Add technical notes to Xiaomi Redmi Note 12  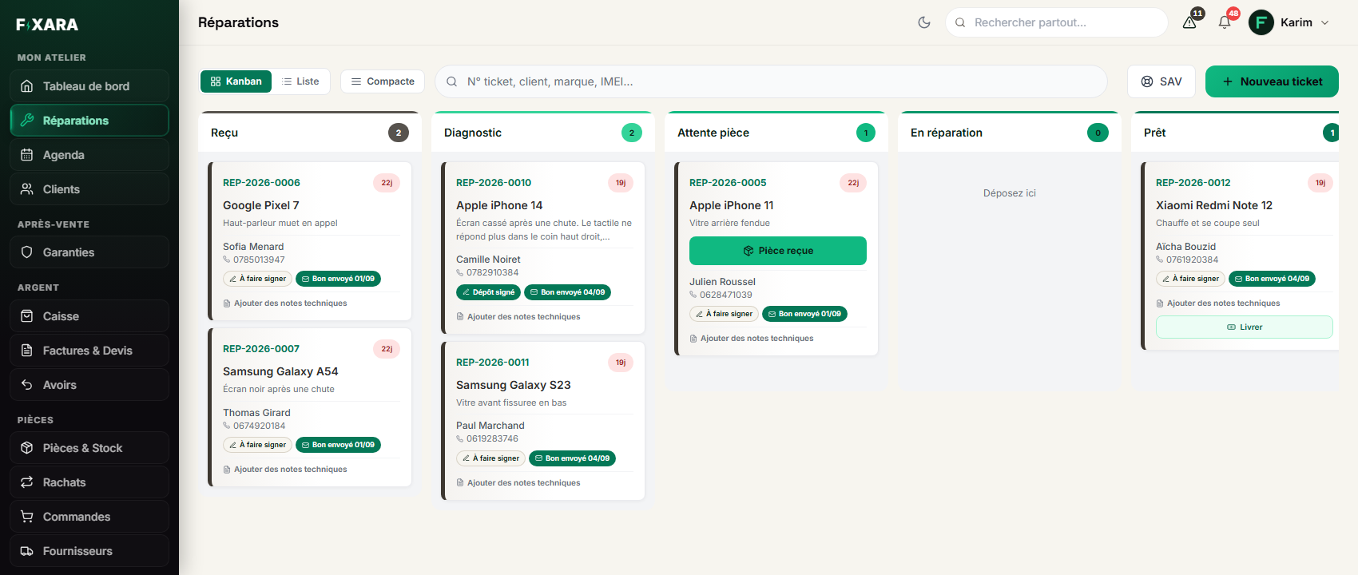(1218, 303)
